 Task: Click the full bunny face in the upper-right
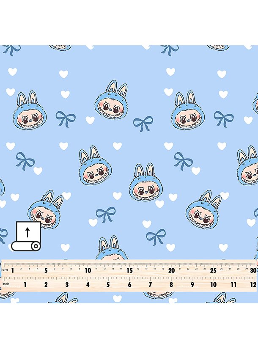pos(189,110)
